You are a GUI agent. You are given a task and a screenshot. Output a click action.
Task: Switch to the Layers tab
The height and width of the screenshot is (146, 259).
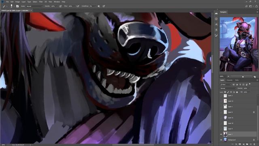[x=222, y=80]
